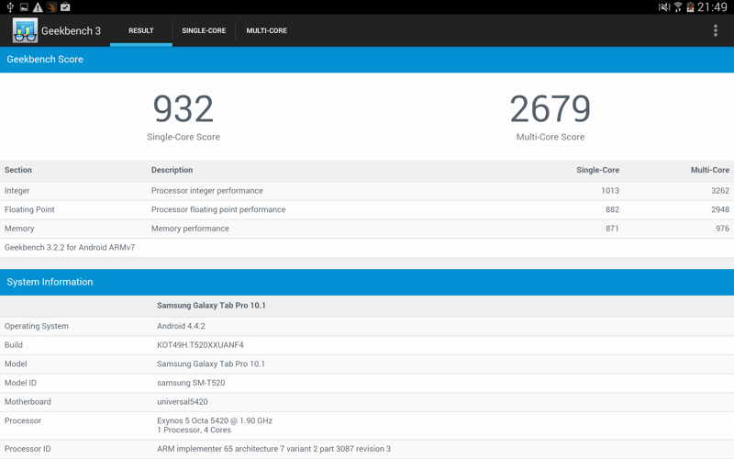Tap the 21:49 clock in status bar
Image resolution: width=734 pixels, height=459 pixels.
(x=713, y=7)
